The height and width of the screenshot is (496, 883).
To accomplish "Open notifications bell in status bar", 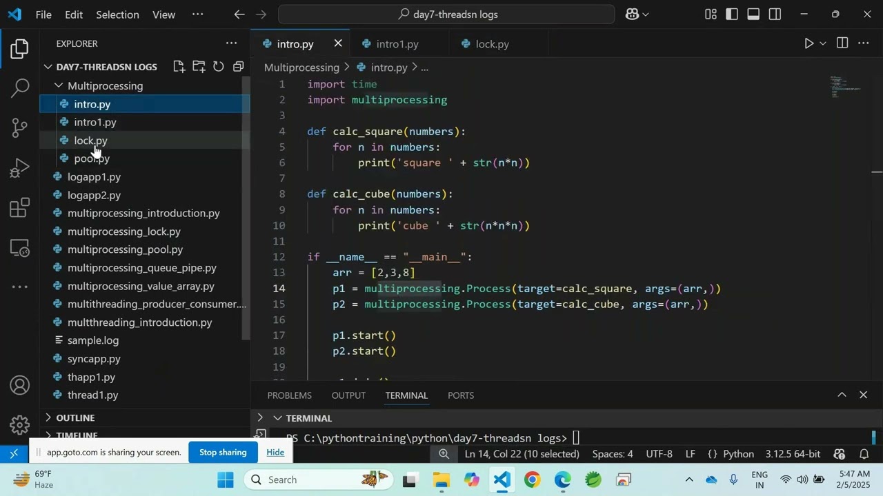I will [864, 454].
